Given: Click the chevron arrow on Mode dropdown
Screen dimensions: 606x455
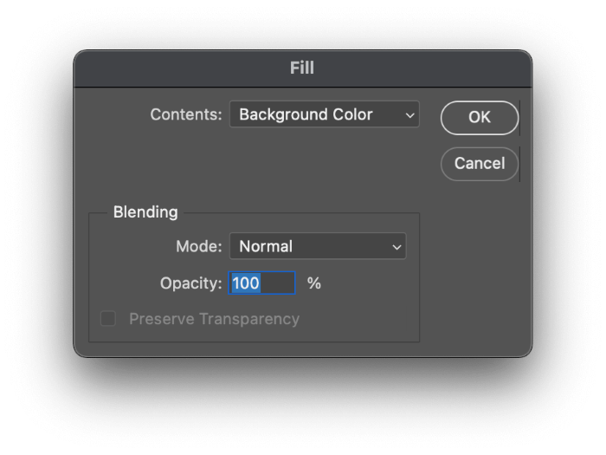Looking at the screenshot, I should coord(396,247).
